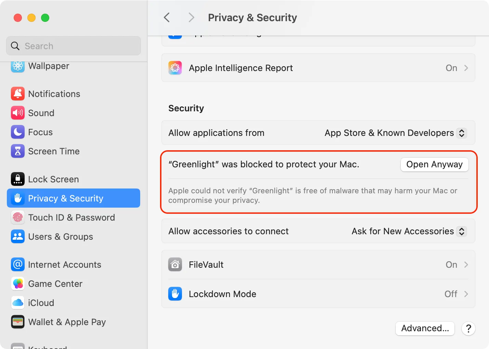Select Internet Accounts in the sidebar
The image size is (489, 349).
pyautogui.click(x=64, y=265)
